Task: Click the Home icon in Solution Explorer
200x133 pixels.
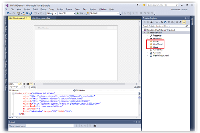Action: click(x=152, y=22)
